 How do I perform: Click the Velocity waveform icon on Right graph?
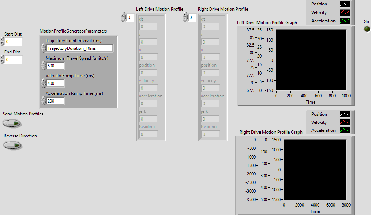click(x=344, y=122)
